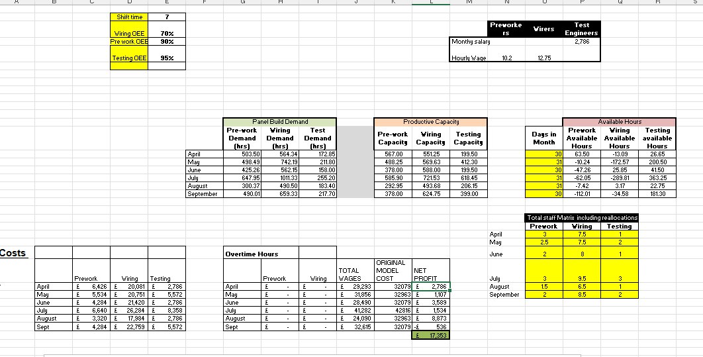This screenshot has height=357, width=703.
Task: Select April prework available hours 63.50
Action: pyautogui.click(x=581, y=154)
